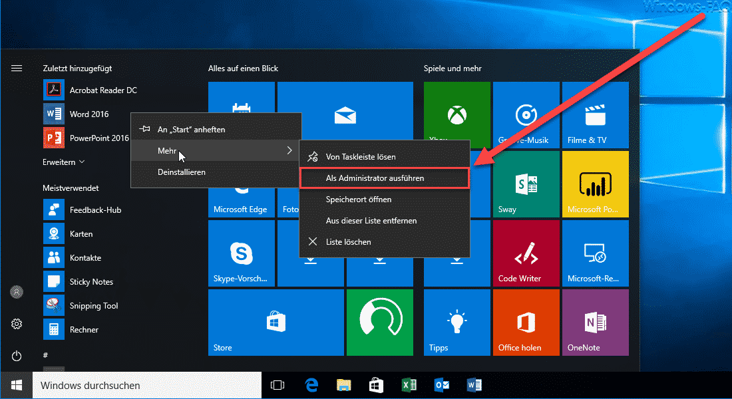Open File Explorer from the taskbar

pos(343,386)
